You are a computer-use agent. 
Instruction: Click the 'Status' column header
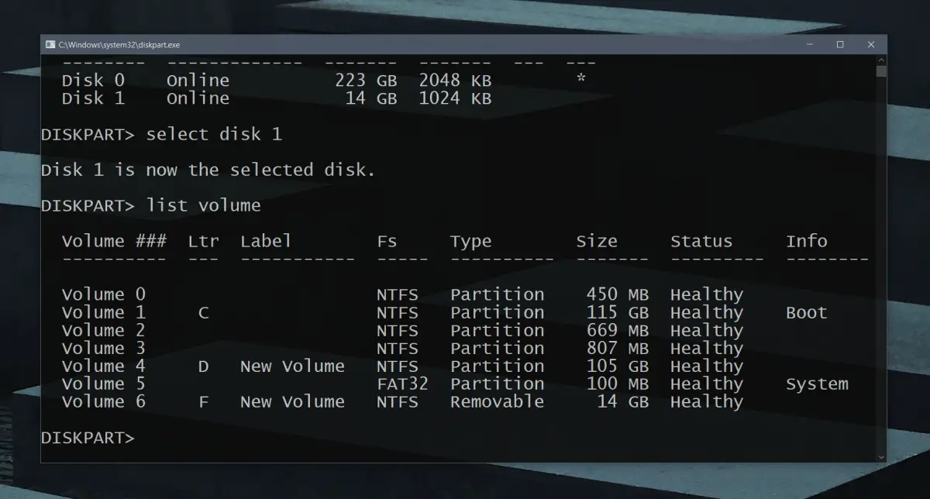[701, 242]
